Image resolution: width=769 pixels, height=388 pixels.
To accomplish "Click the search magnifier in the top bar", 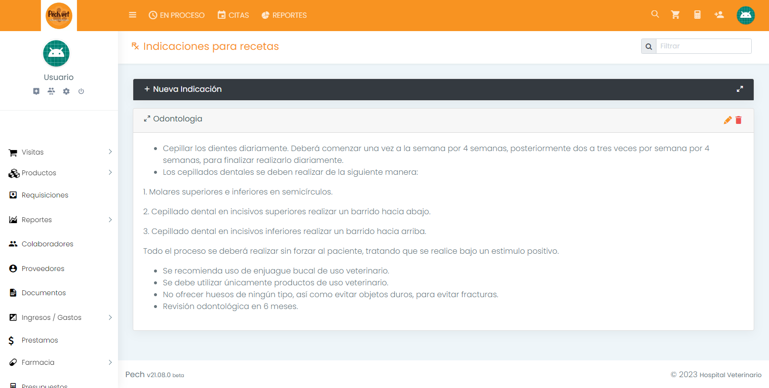I will (655, 14).
